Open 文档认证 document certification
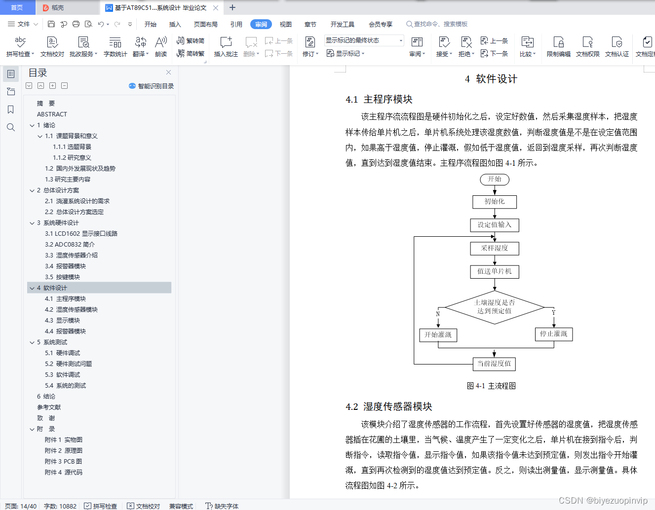This screenshot has width=655, height=510. [617, 47]
